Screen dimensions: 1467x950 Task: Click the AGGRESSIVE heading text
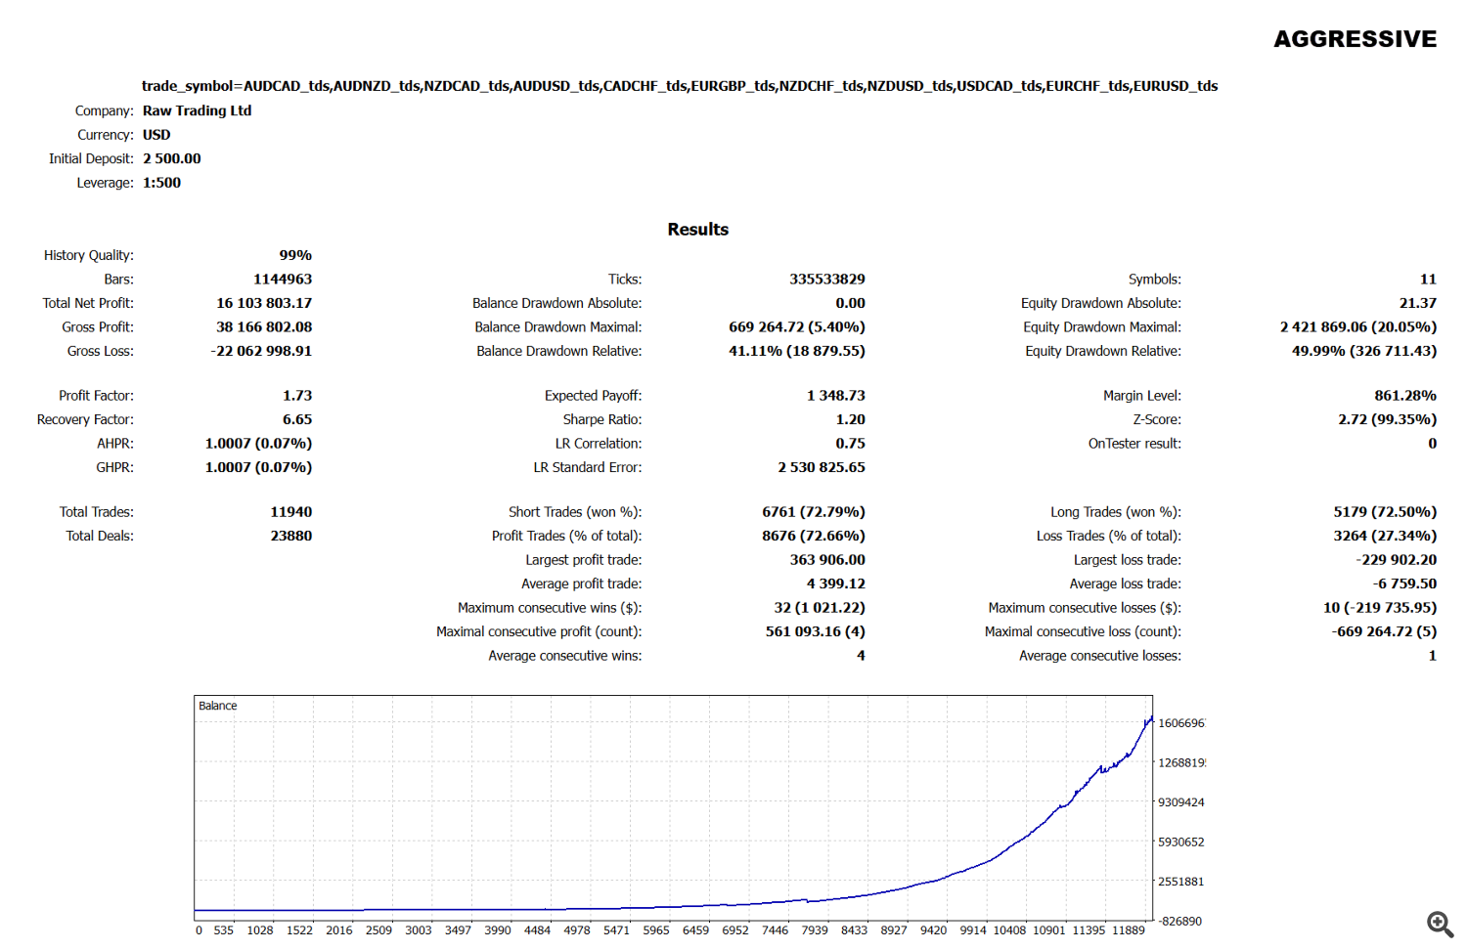point(1355,39)
